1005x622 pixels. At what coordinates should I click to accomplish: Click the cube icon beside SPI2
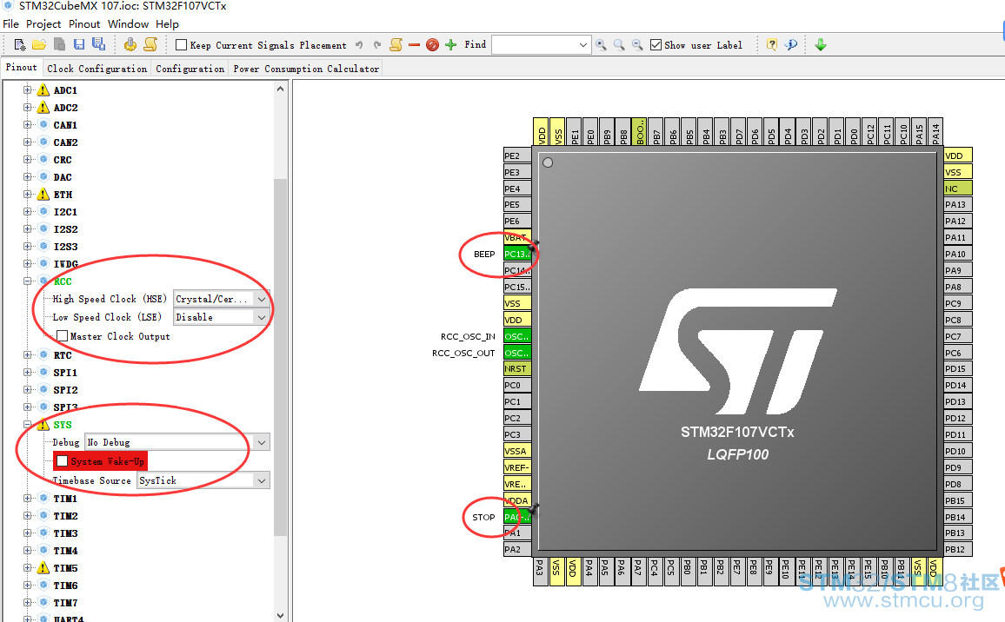tap(43, 389)
